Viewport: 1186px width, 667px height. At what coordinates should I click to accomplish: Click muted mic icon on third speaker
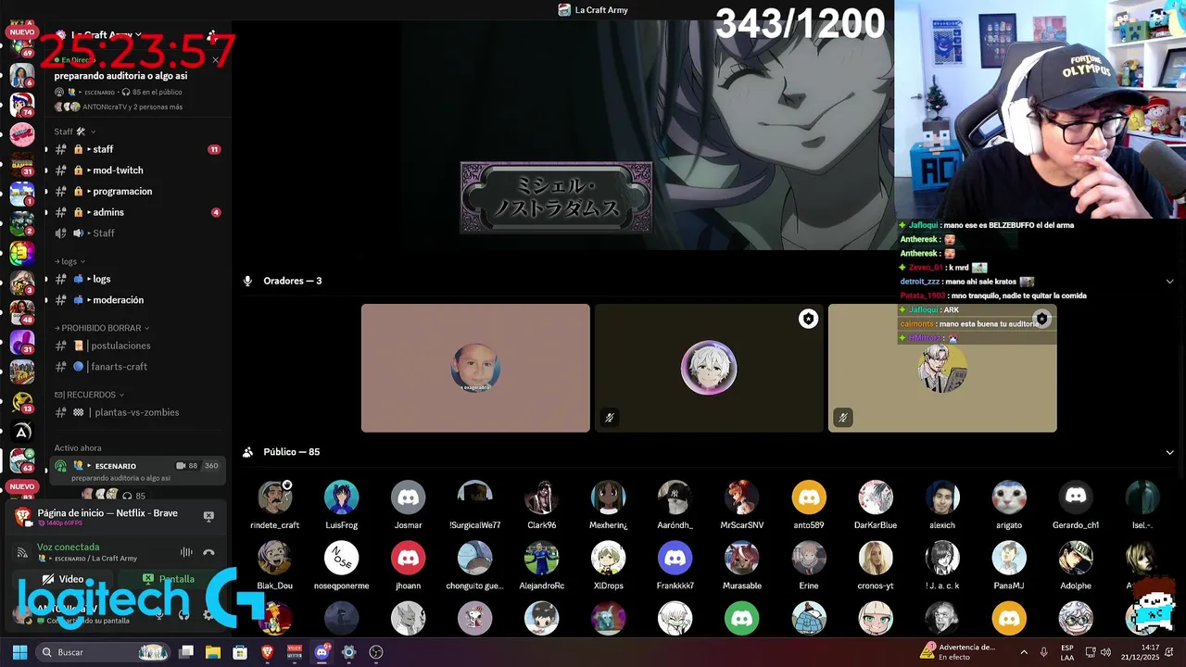coord(842,418)
